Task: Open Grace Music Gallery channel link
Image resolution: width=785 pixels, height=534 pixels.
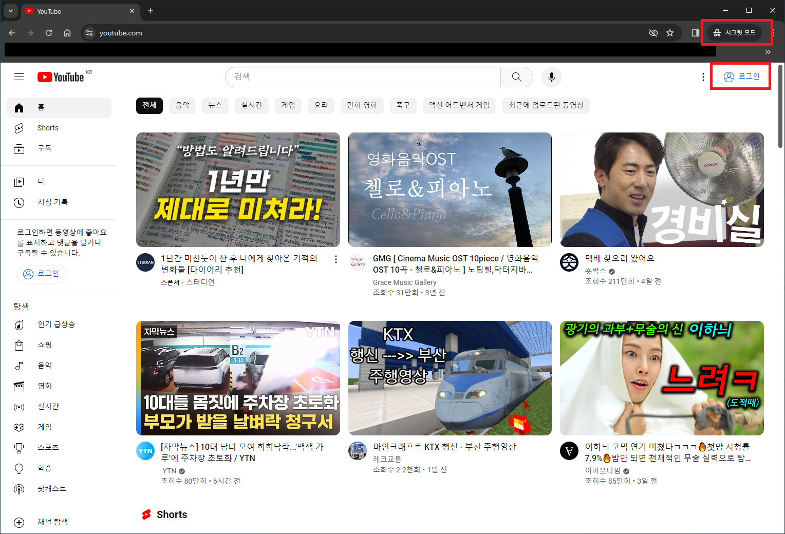Action: click(x=405, y=282)
